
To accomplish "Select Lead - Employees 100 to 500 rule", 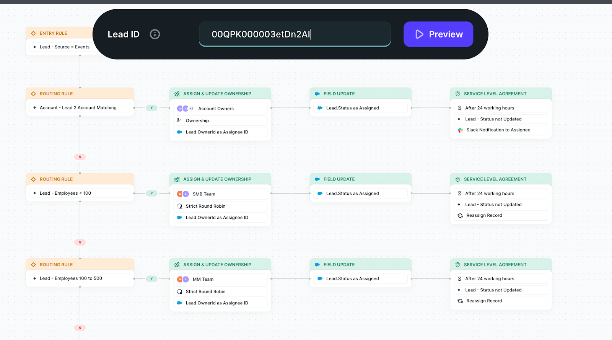I will tap(80, 278).
